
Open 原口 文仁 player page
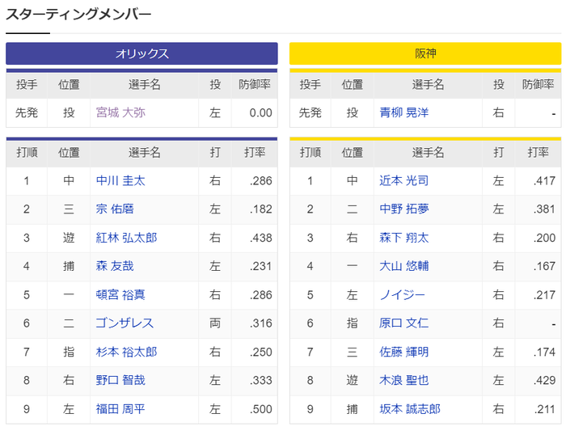point(404,323)
